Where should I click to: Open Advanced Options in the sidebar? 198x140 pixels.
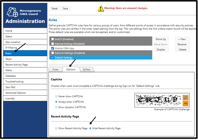(25, 93)
